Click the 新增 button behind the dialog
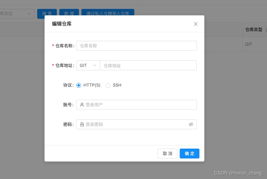Viewport: 267px width, 179px height. click(x=69, y=12)
